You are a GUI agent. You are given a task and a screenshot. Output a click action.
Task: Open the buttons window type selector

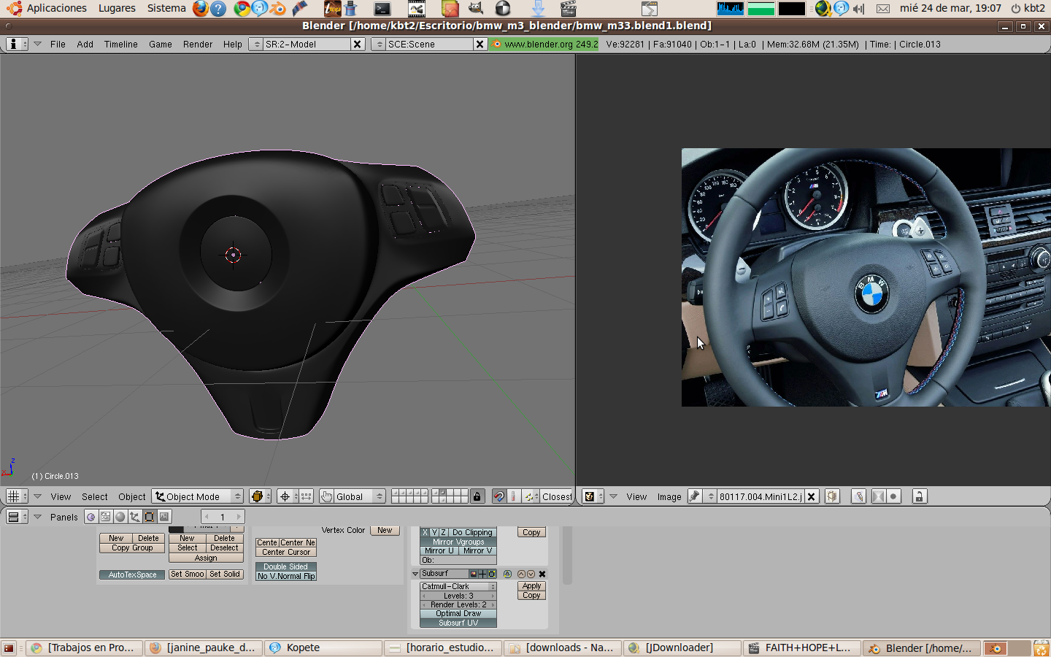click(x=17, y=517)
